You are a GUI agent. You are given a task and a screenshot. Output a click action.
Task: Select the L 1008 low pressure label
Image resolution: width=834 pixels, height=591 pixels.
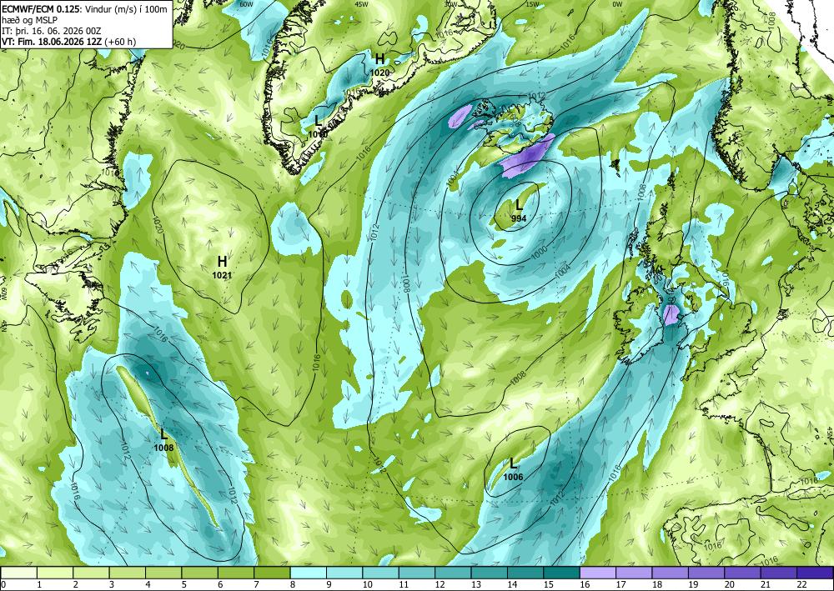(163, 440)
